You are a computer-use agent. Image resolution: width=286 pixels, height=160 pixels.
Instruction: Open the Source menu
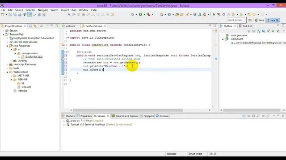click(19, 10)
